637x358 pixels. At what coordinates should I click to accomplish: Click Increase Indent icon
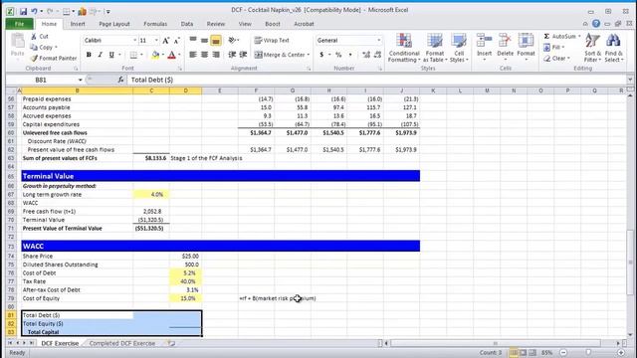click(243, 55)
